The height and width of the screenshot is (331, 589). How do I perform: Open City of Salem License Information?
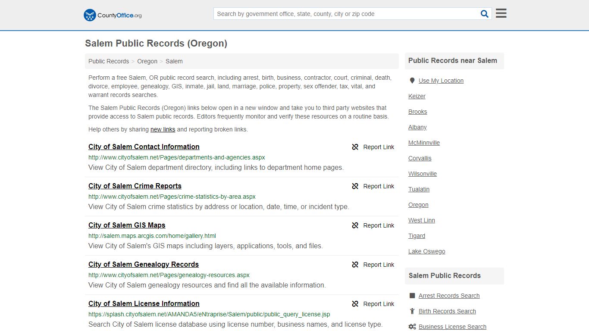[x=144, y=303]
